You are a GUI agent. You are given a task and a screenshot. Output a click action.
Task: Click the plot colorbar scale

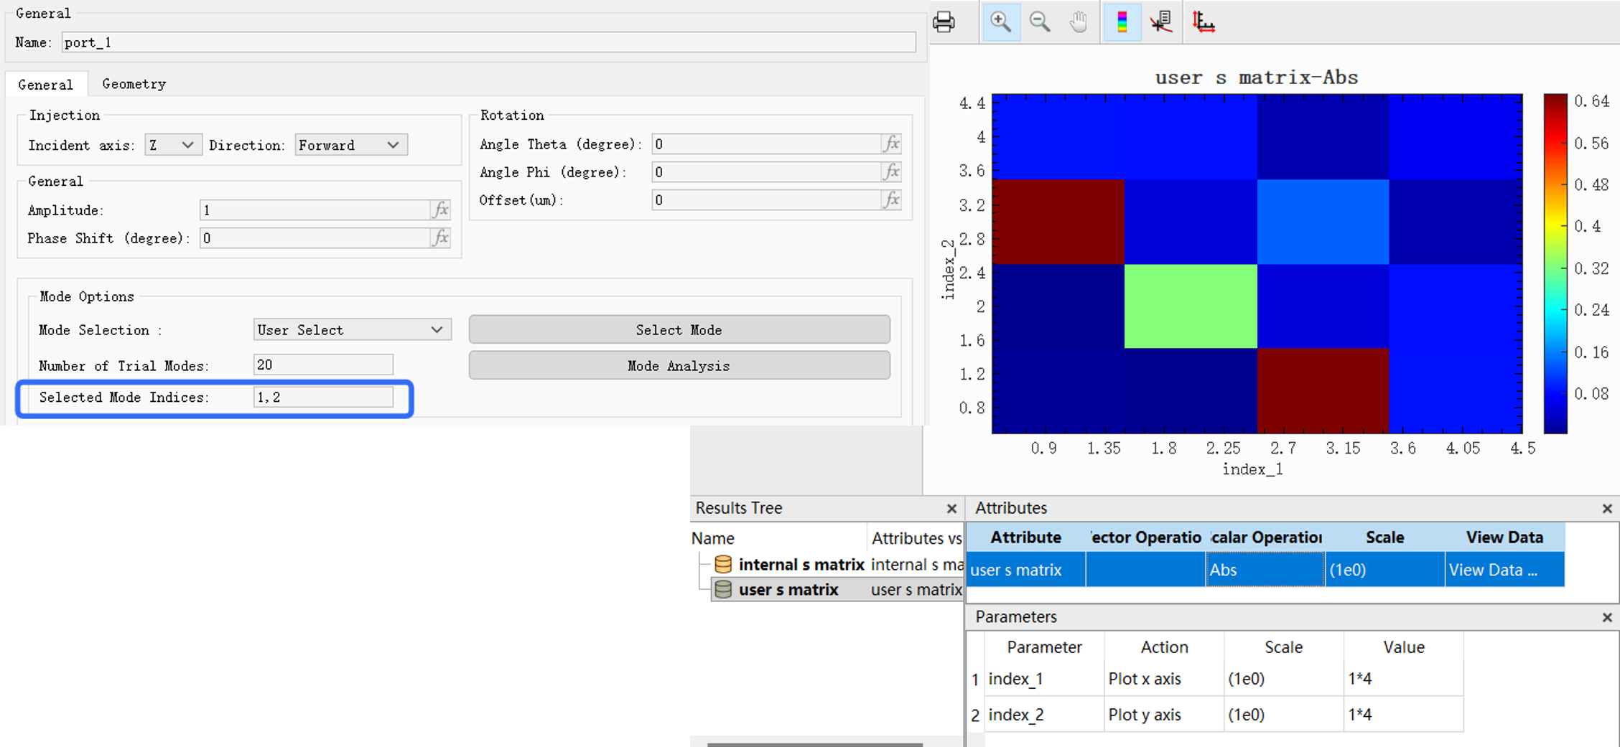(1555, 263)
